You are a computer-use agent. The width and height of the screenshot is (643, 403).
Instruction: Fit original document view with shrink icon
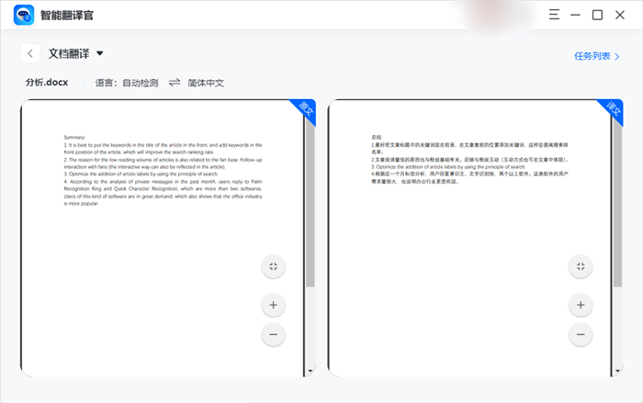[273, 266]
